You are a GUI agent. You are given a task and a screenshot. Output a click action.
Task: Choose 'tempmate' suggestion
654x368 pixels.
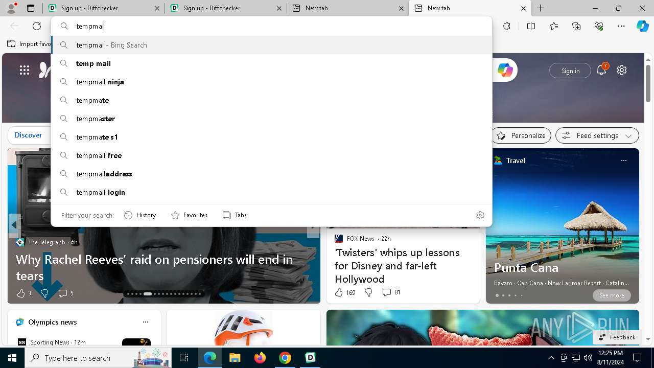(x=272, y=100)
